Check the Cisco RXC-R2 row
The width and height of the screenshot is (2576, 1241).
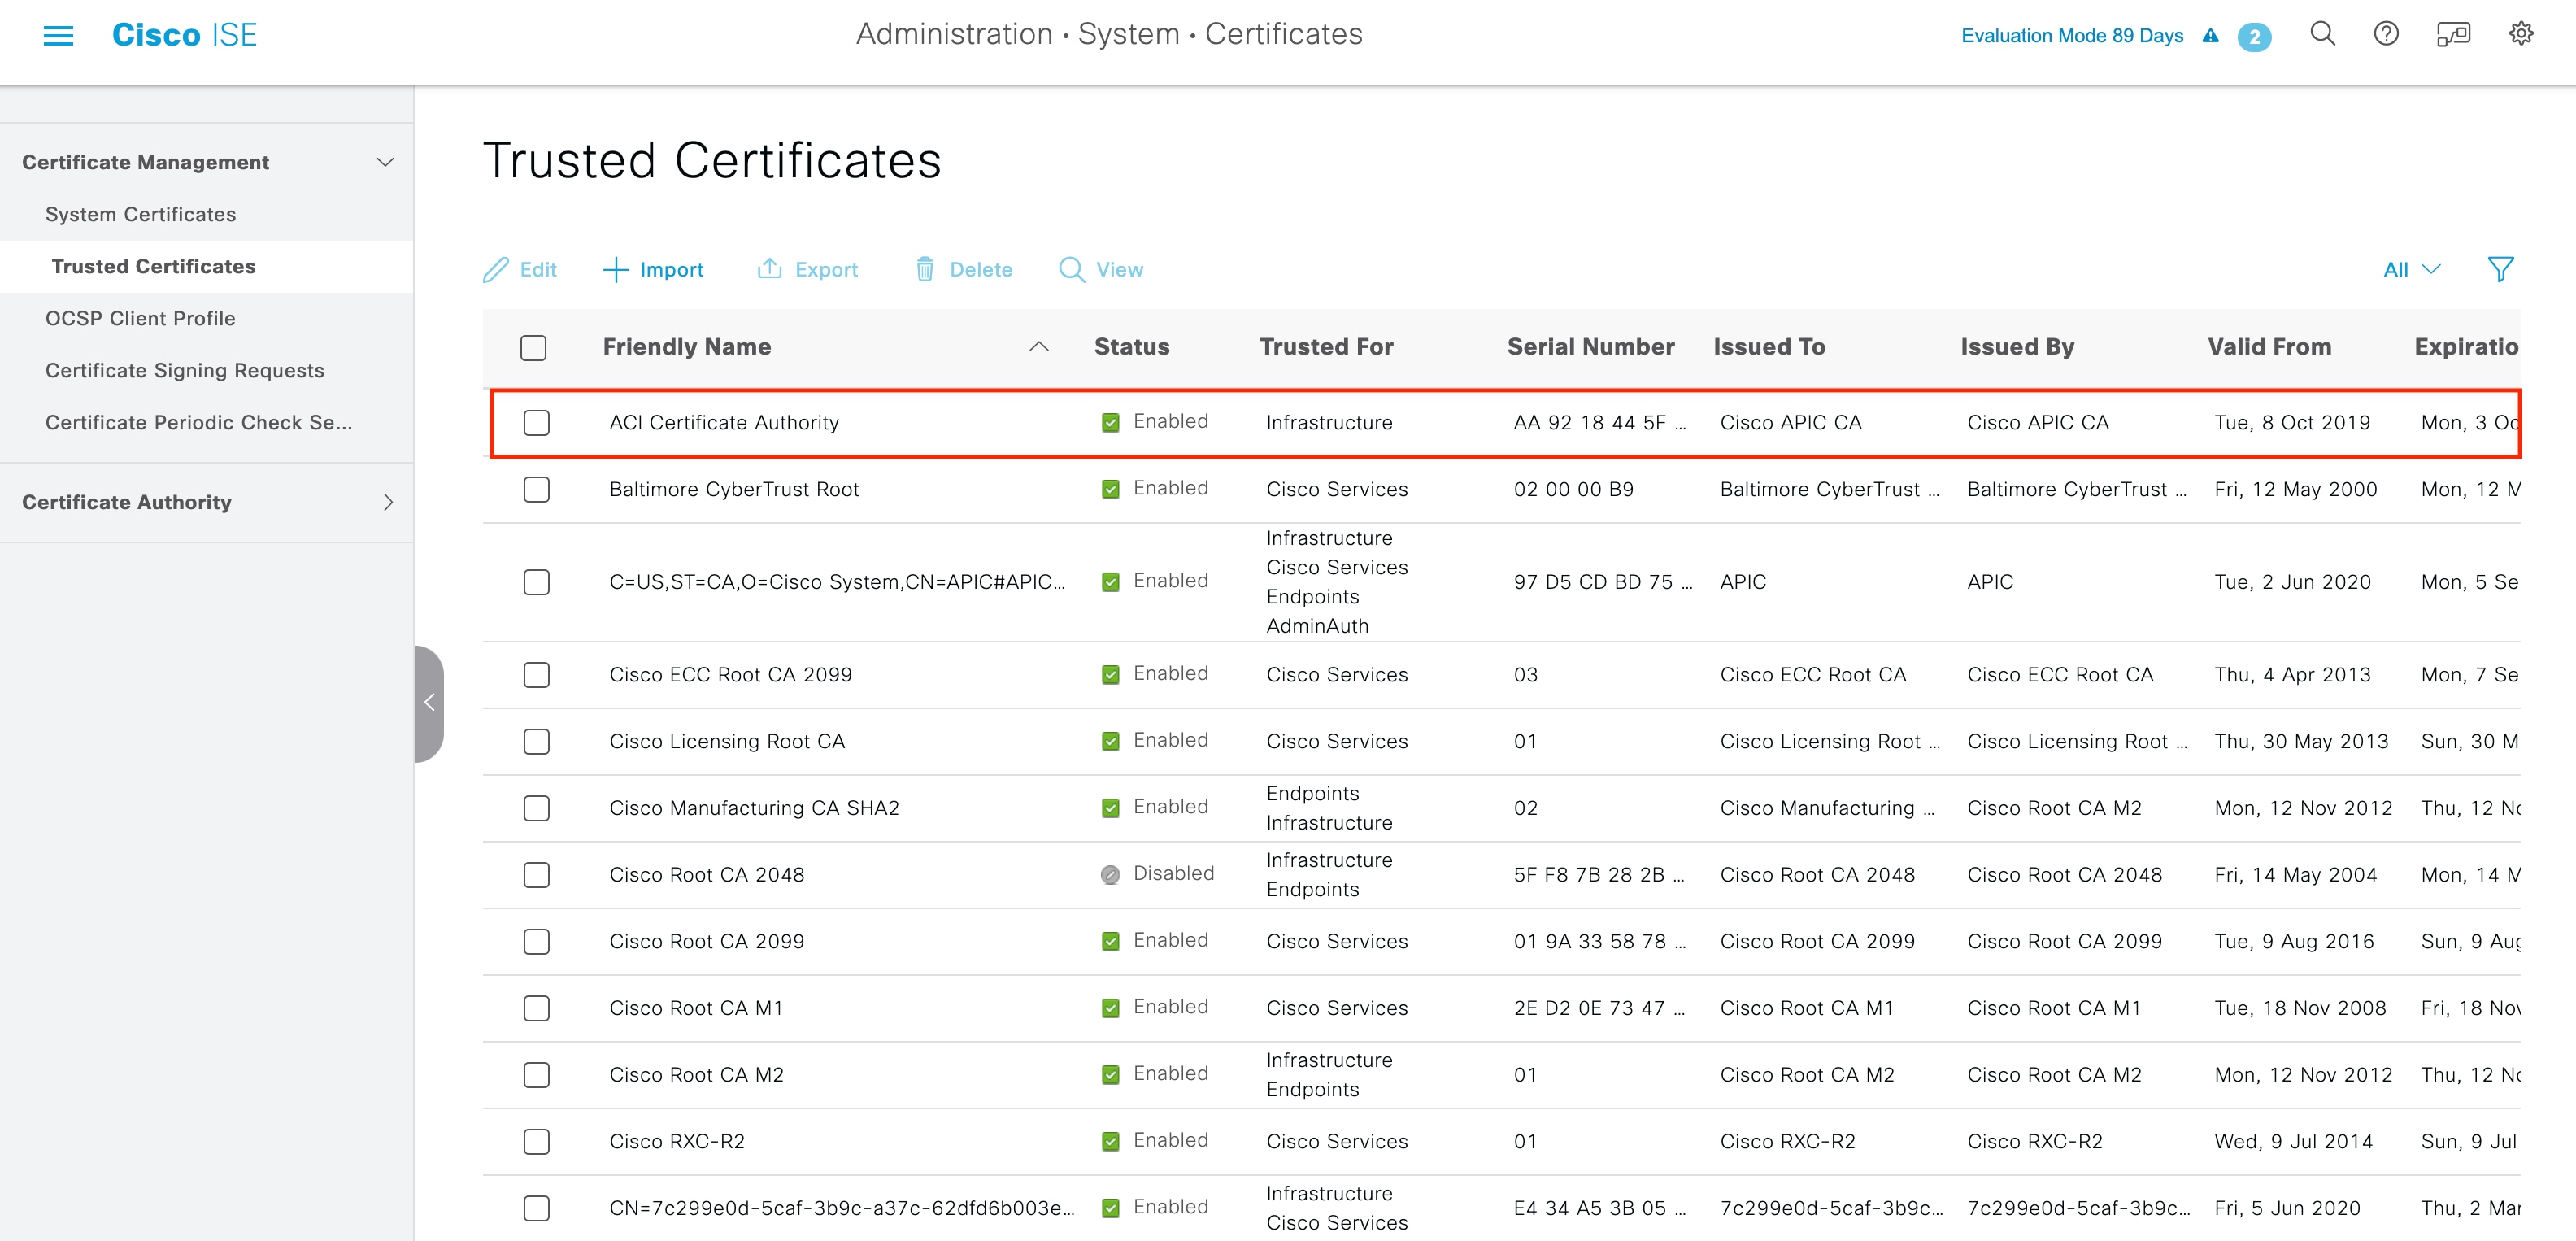(537, 1141)
